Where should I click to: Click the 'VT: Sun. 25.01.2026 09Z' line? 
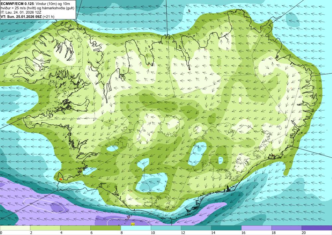pos(21,17)
